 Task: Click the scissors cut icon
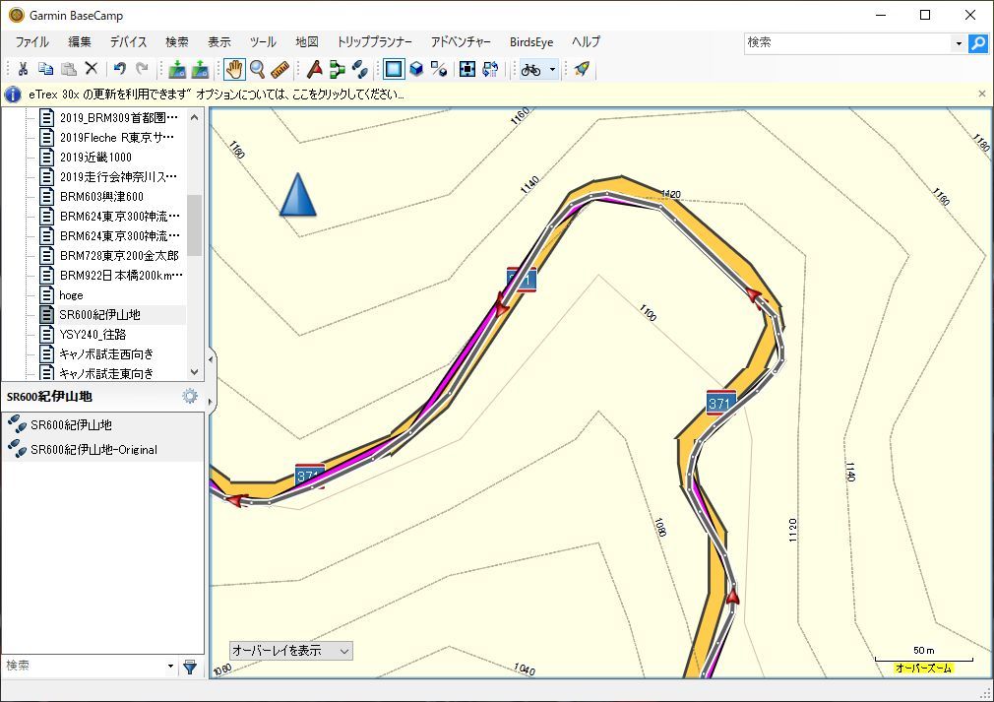(23, 69)
